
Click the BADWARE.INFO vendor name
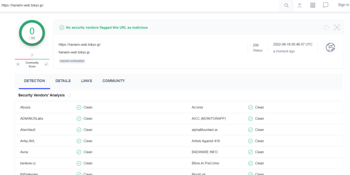point(205,152)
